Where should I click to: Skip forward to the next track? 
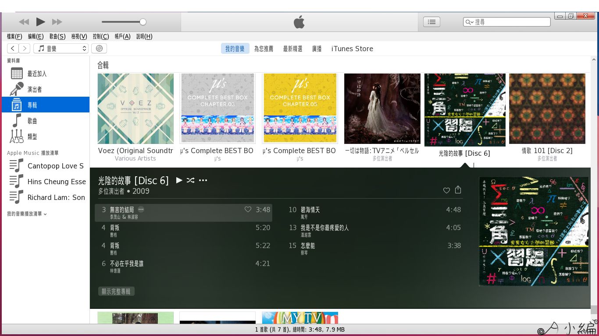(57, 22)
